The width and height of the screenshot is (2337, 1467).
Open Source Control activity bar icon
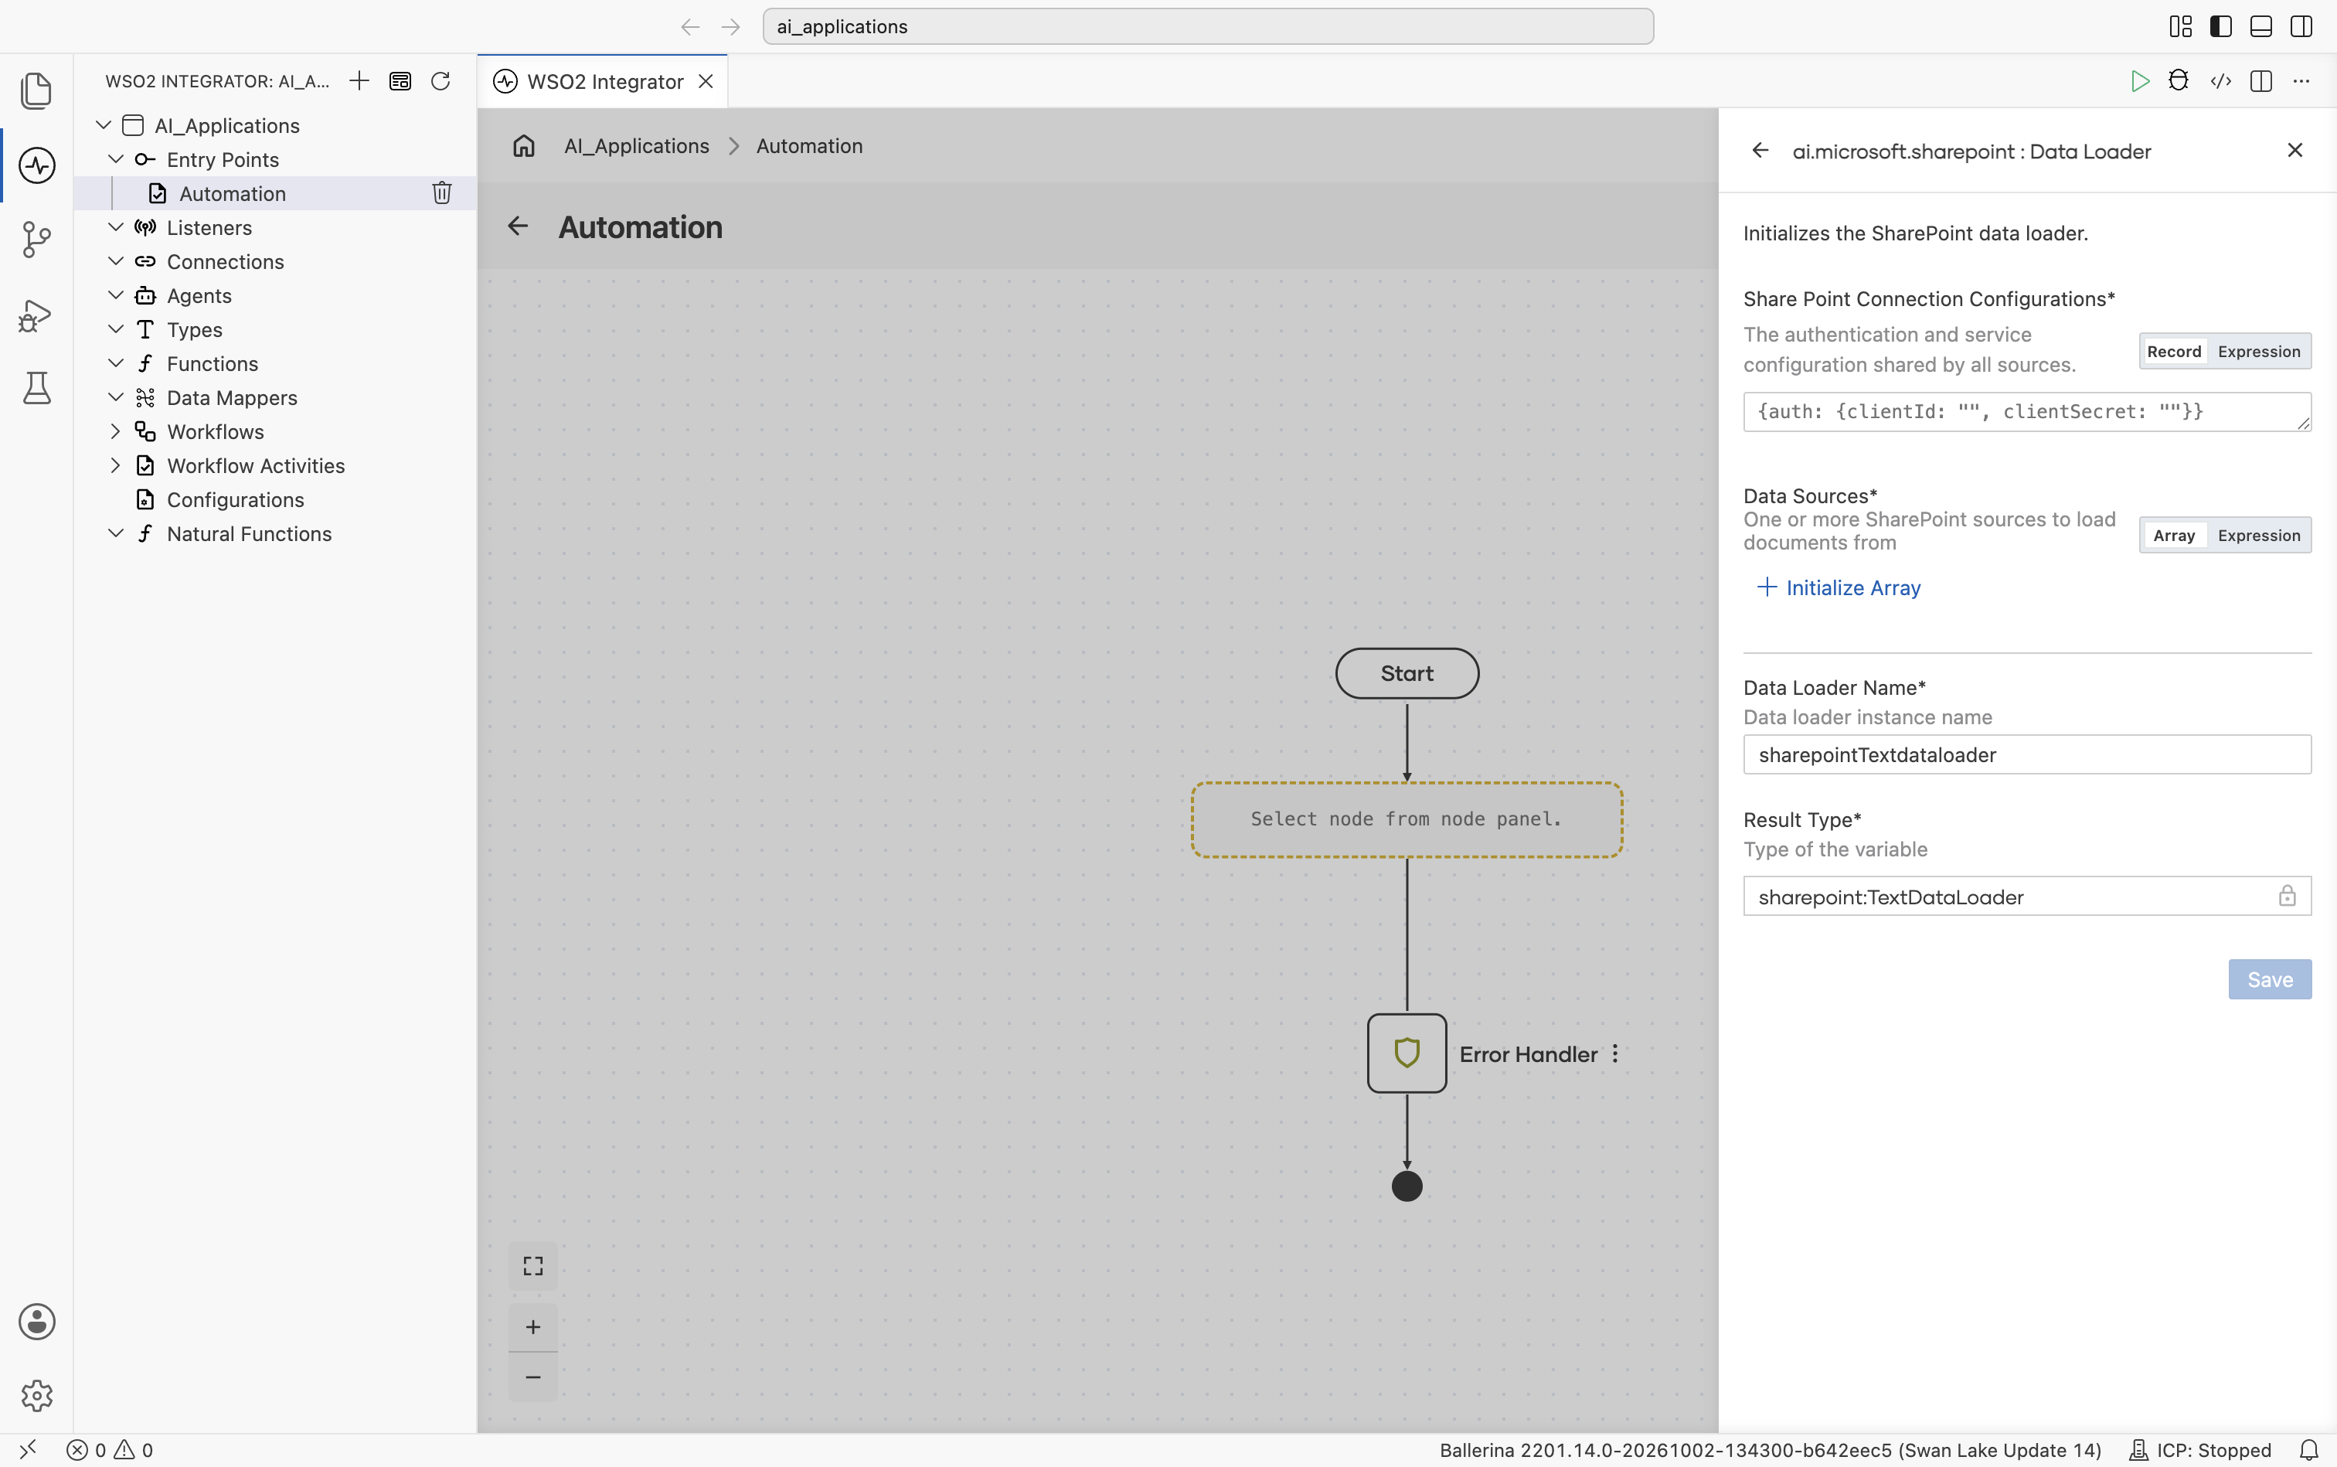37,240
